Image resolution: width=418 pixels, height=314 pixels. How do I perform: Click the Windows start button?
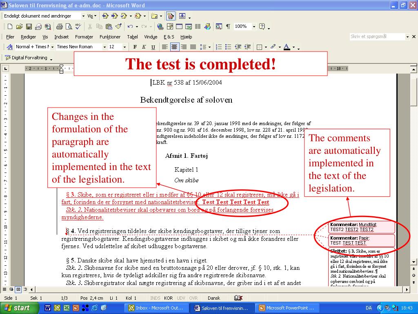click(x=18, y=308)
